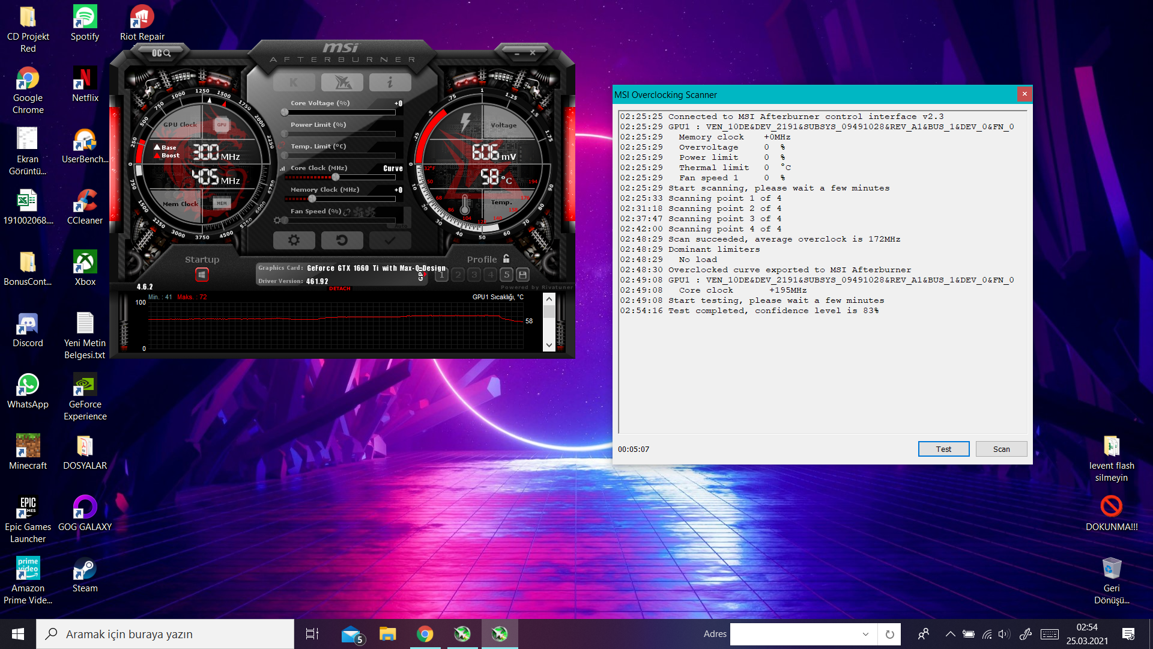Click the MSI jet logo button

click(x=342, y=82)
